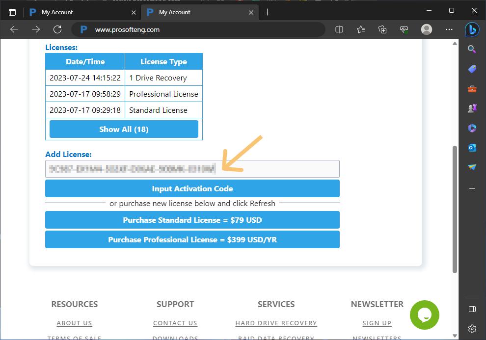The image size is (486, 340).
Task: Open the Collections icon in toolbar
Action: pos(382,29)
